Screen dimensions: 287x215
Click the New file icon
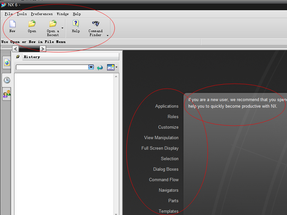point(12,24)
